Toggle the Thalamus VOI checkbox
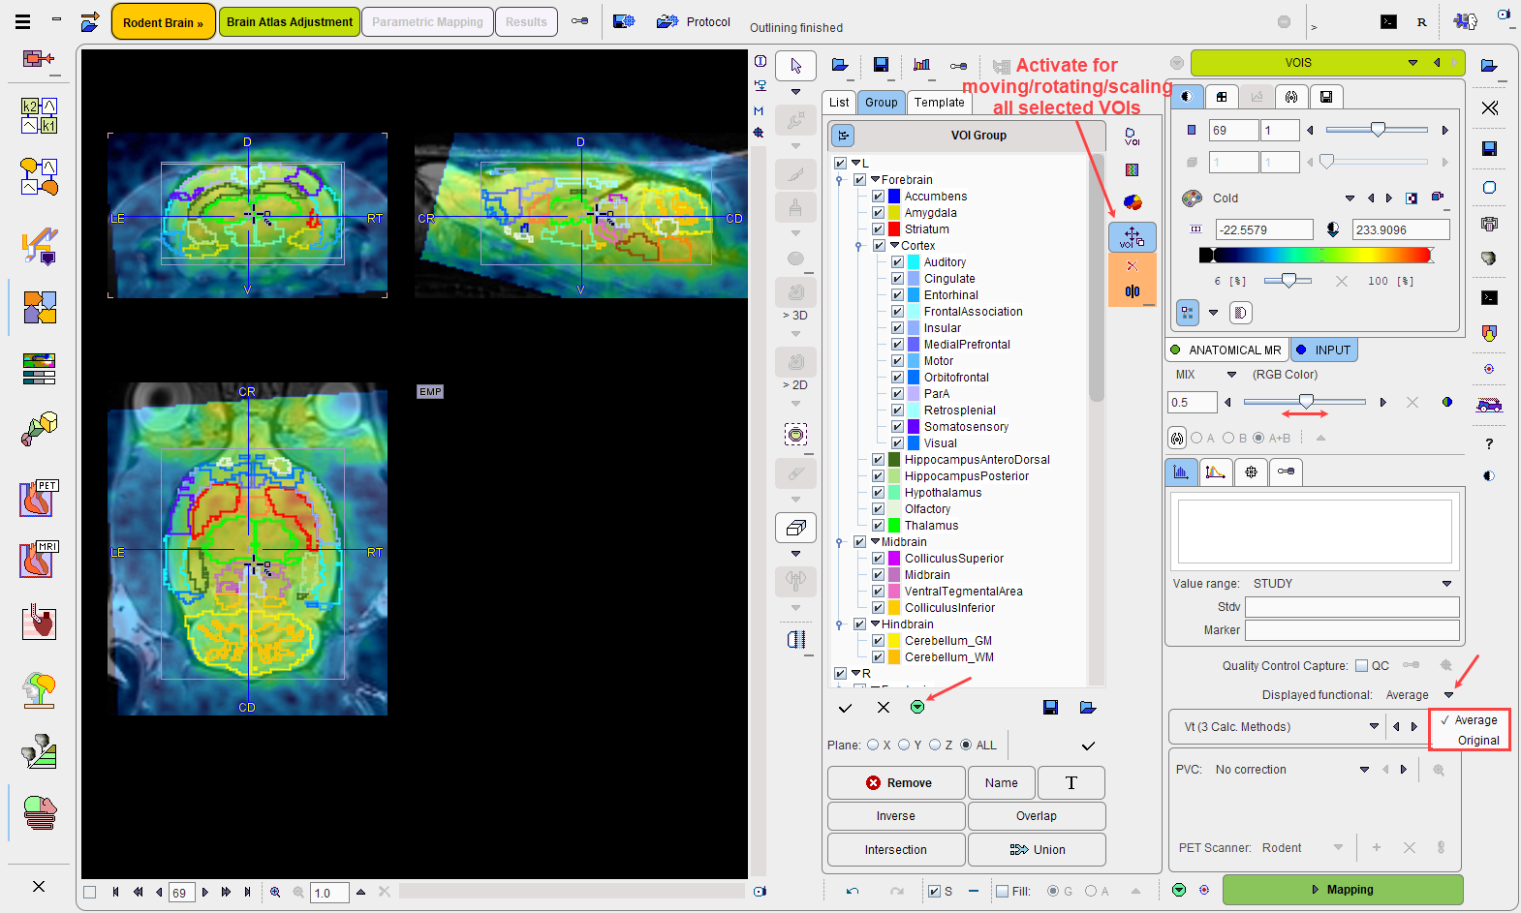This screenshot has width=1521, height=913. (x=878, y=526)
